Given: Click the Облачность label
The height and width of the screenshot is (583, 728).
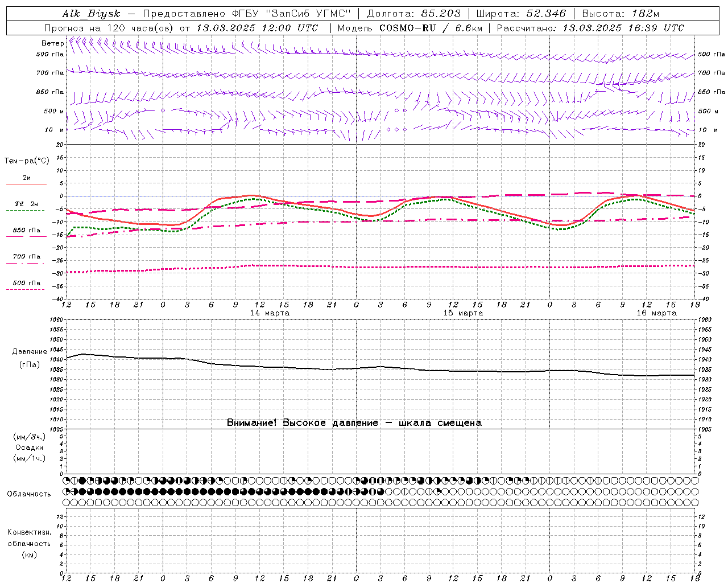Looking at the screenshot, I should 29,494.
